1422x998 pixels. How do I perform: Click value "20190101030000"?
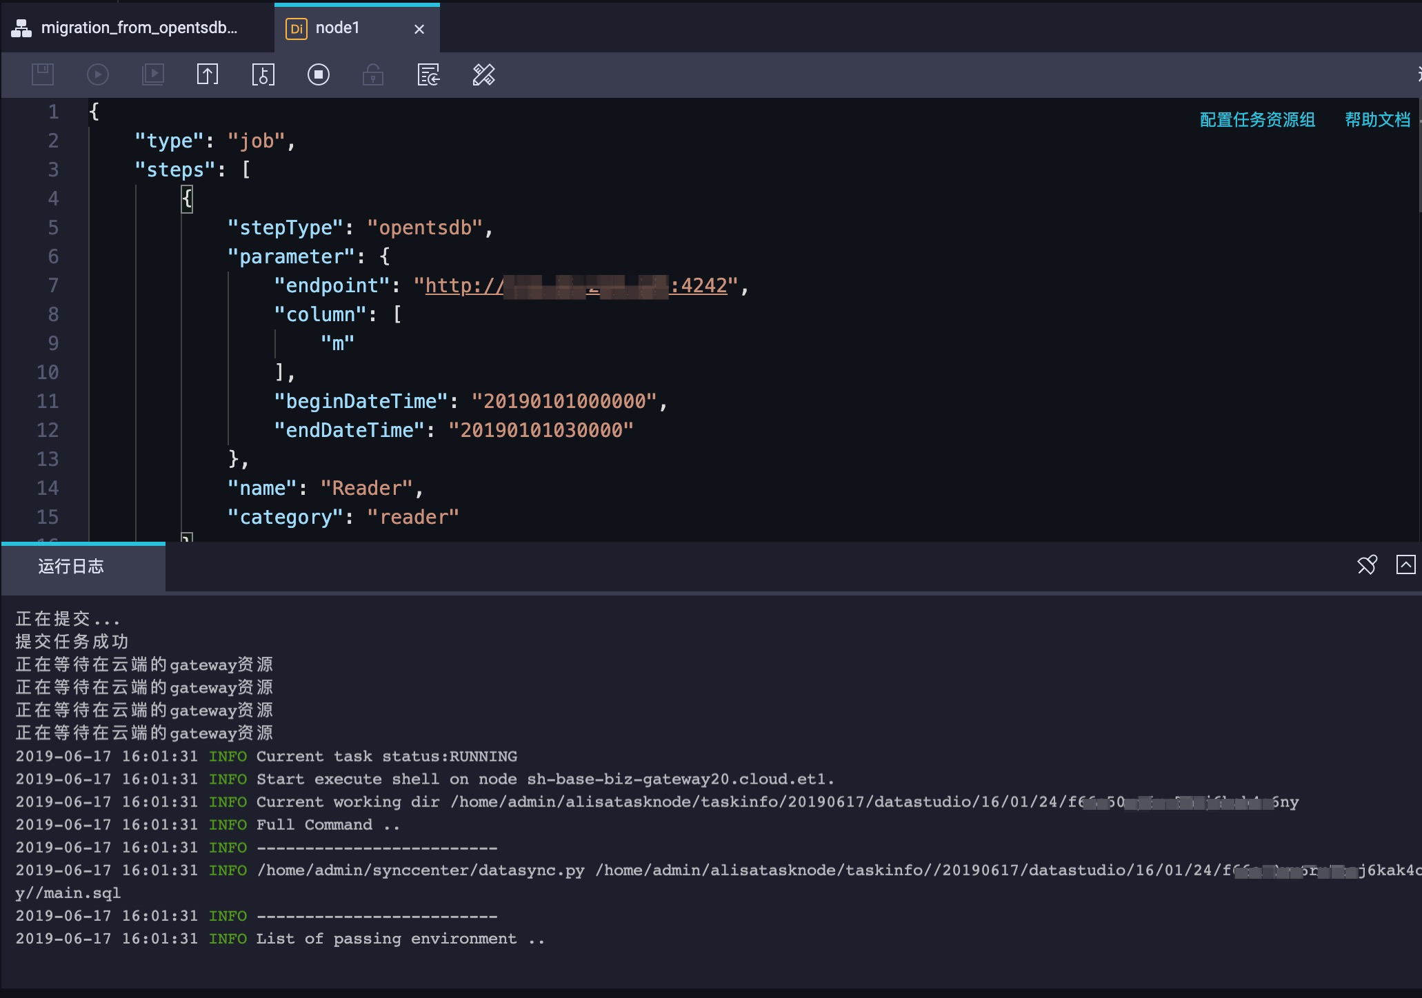point(541,430)
